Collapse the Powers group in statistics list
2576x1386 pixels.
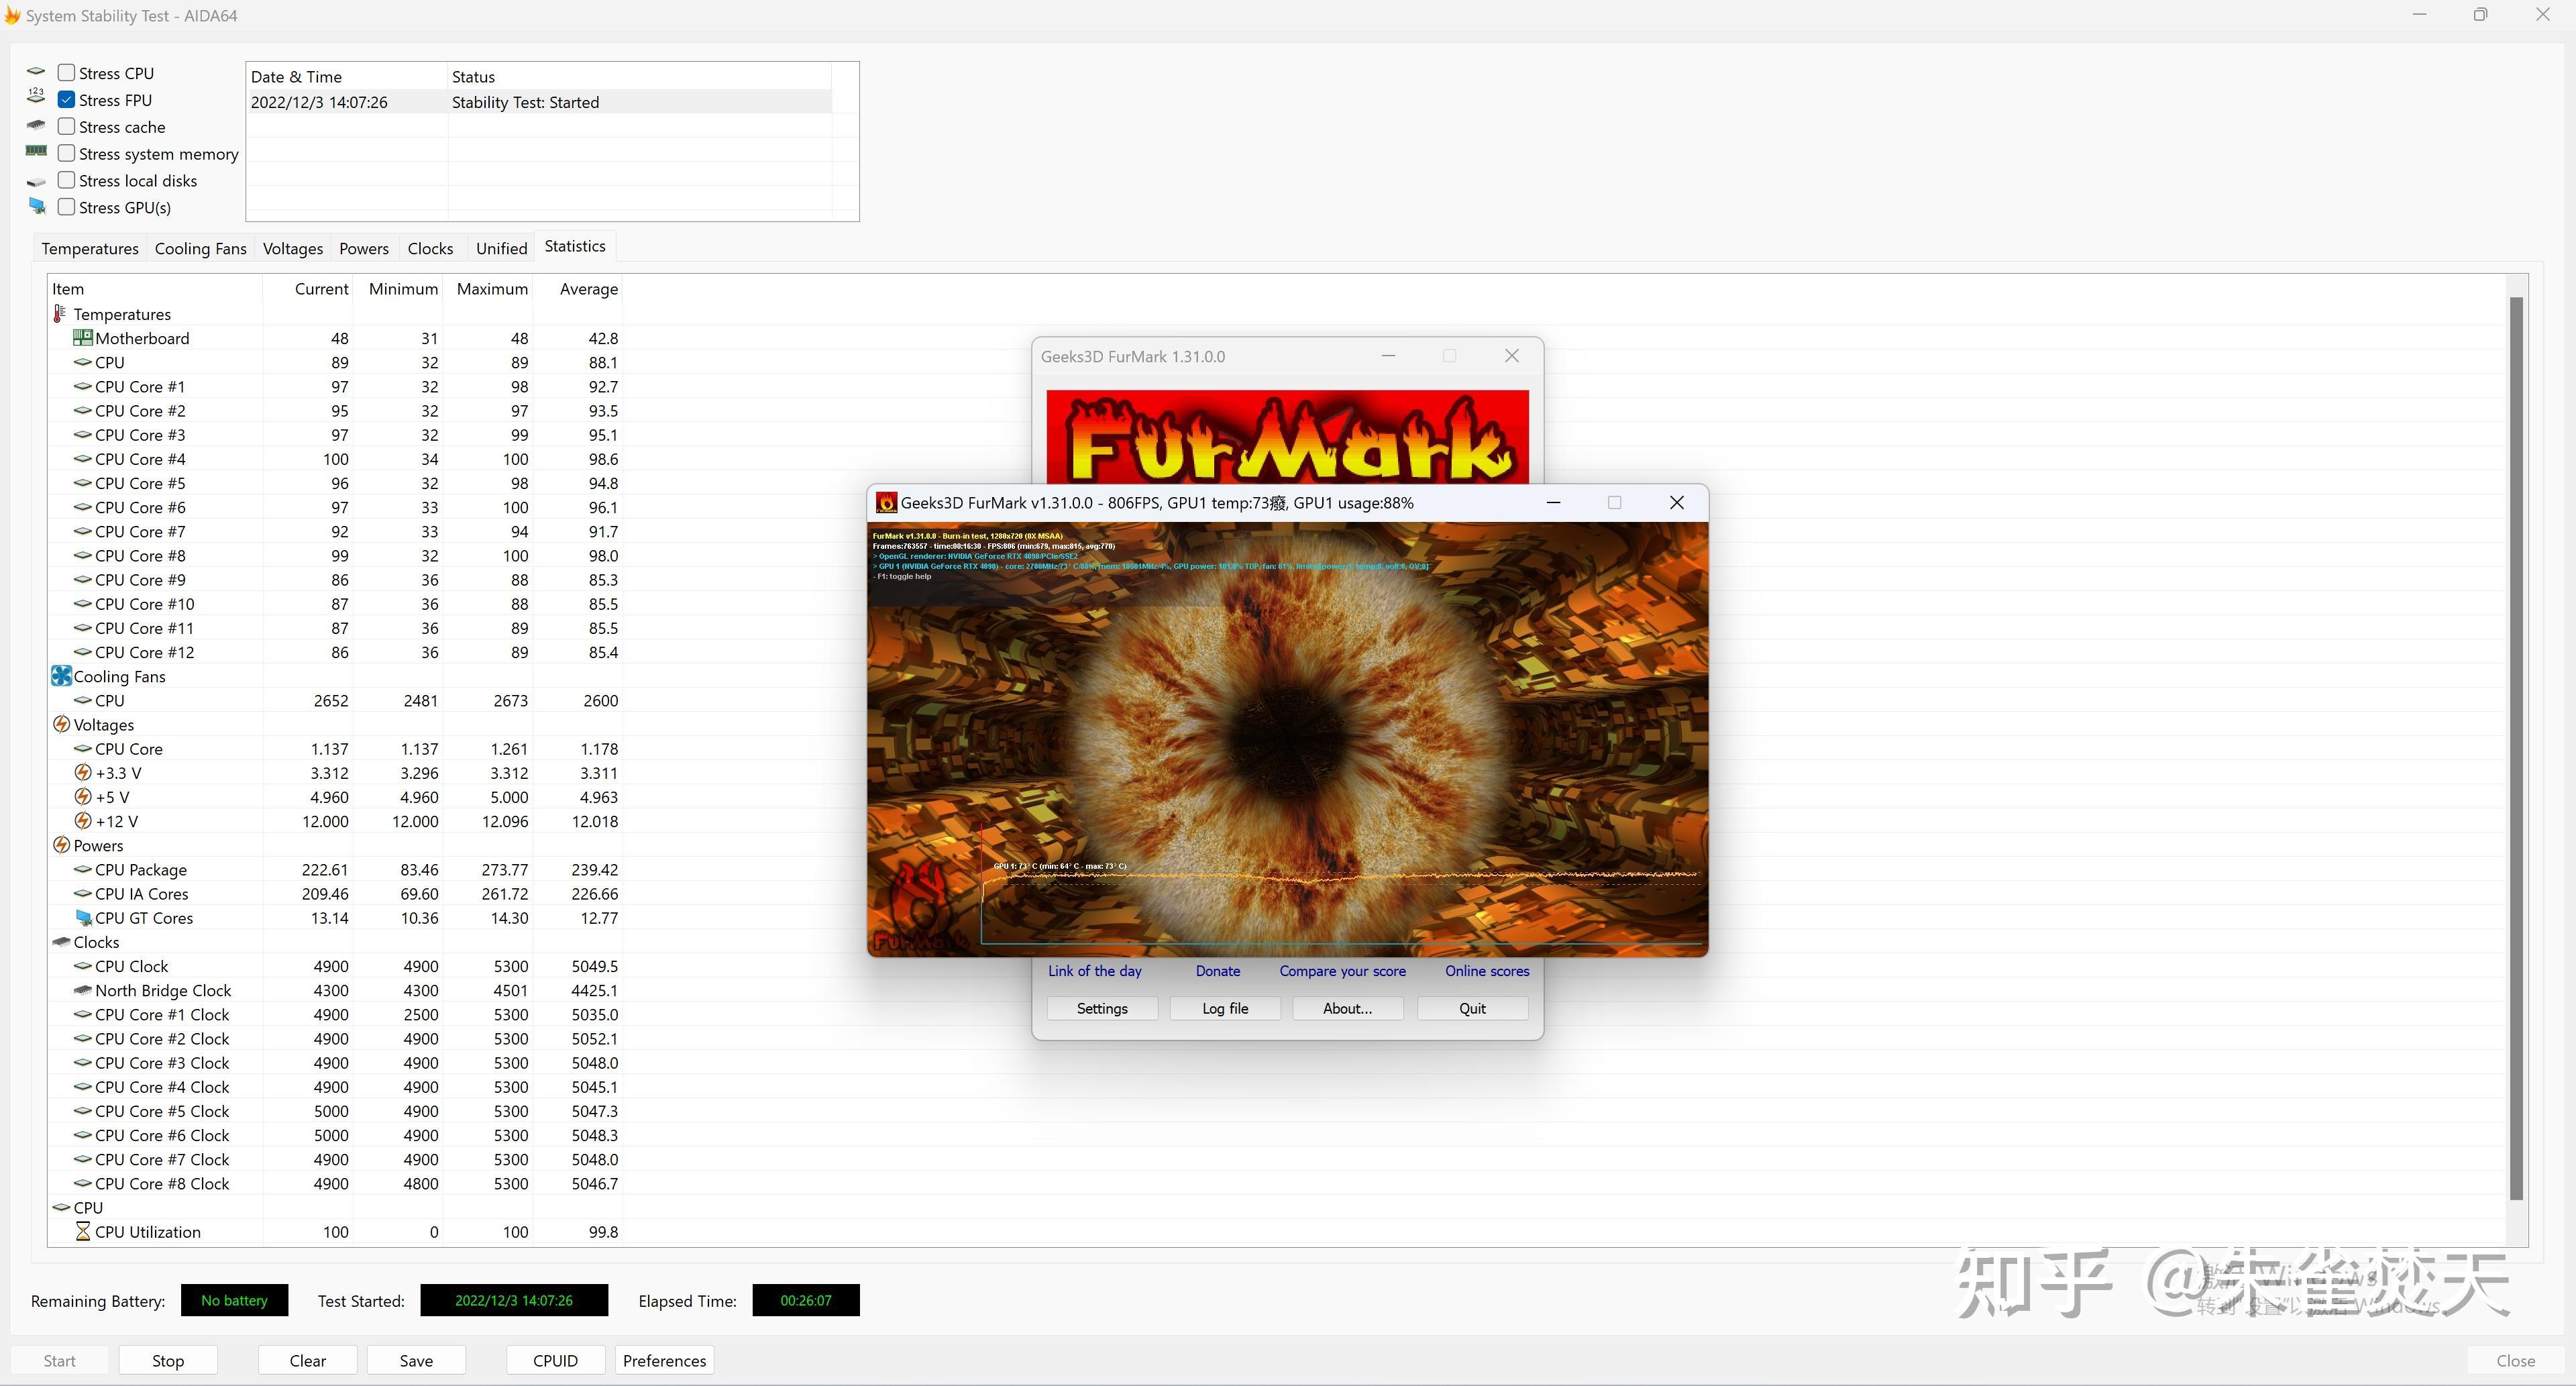pos(98,846)
